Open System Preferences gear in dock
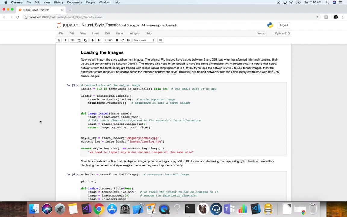This screenshot has height=217, width=347. pos(125,209)
